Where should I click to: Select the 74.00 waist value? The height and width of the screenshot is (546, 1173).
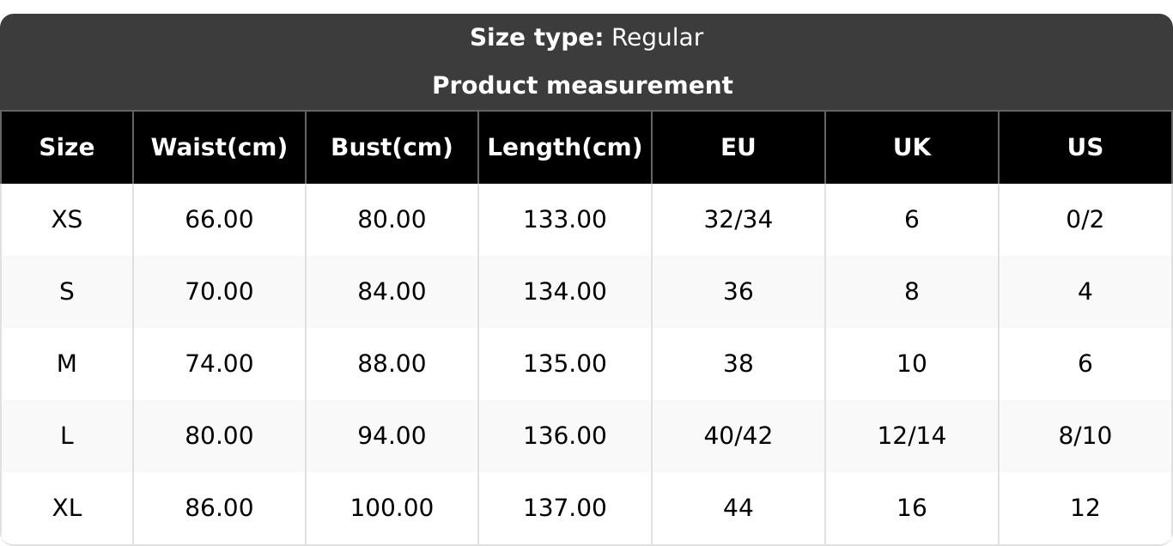219,364
